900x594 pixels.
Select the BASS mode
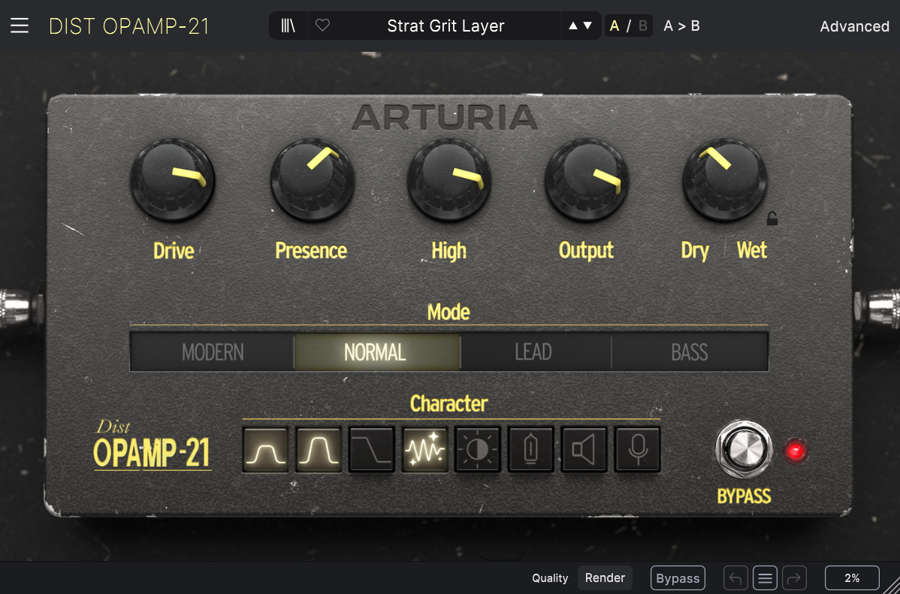tap(690, 351)
